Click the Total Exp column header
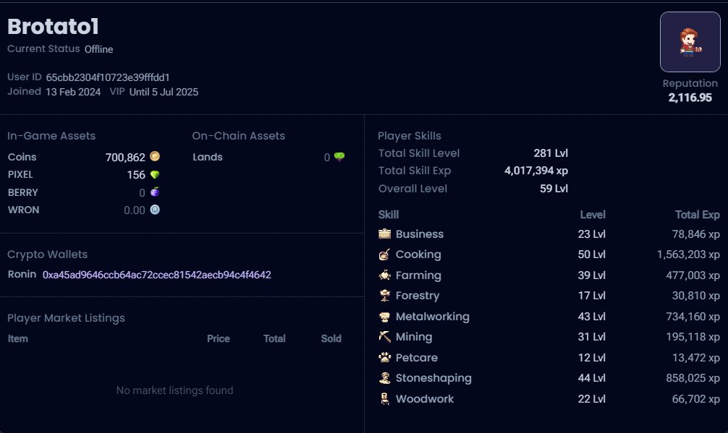728x433 pixels. (698, 215)
